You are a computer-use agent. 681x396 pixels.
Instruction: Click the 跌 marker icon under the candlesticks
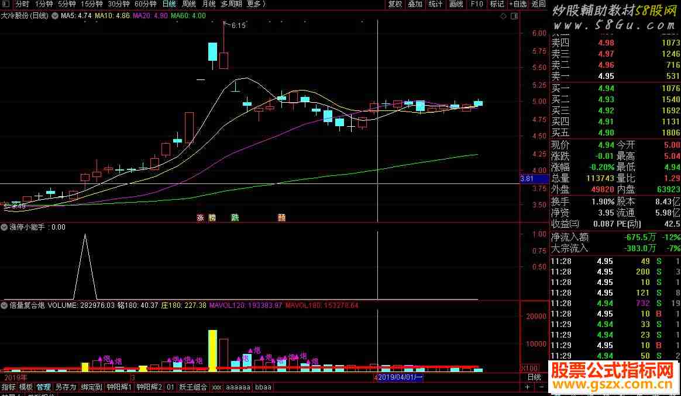[235, 218]
